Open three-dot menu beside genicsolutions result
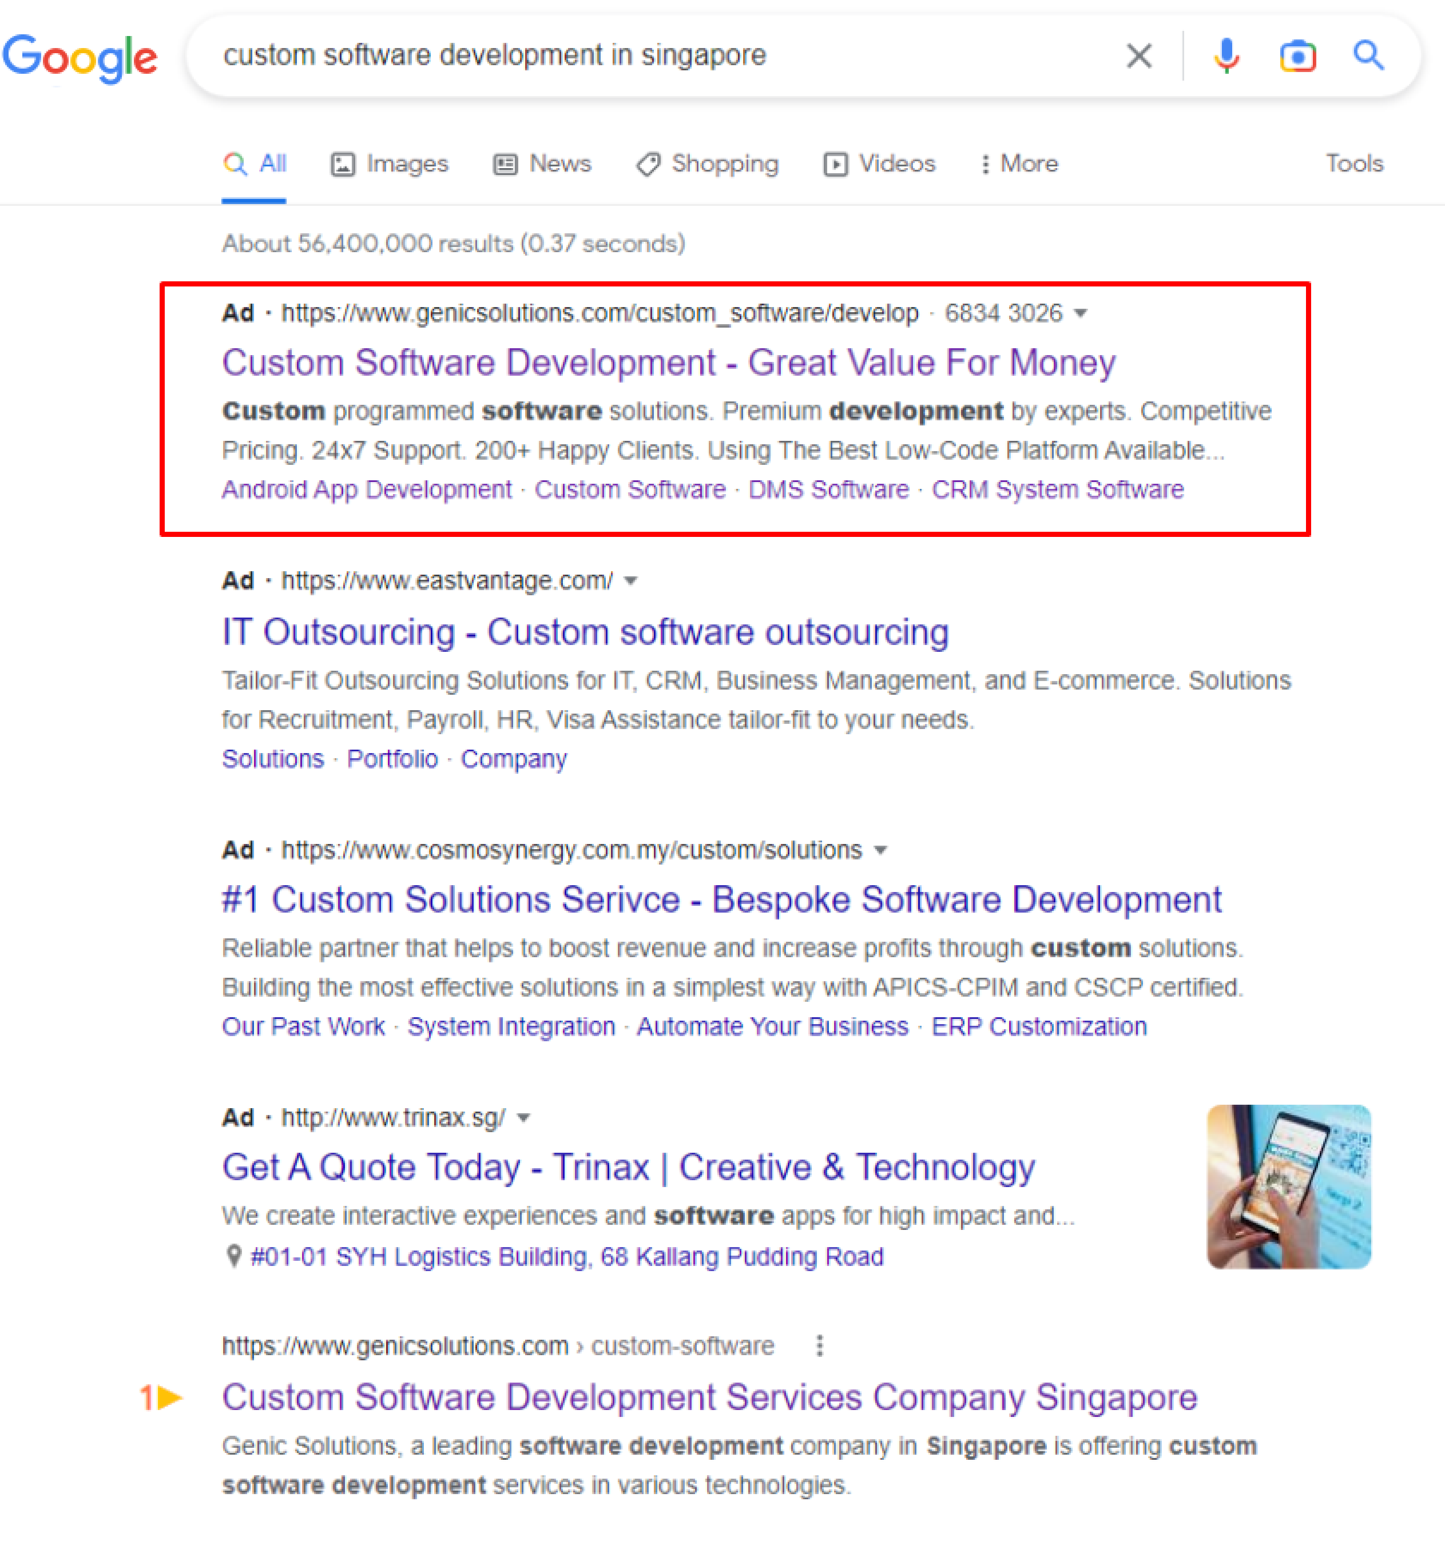The image size is (1445, 1549). click(x=819, y=1345)
